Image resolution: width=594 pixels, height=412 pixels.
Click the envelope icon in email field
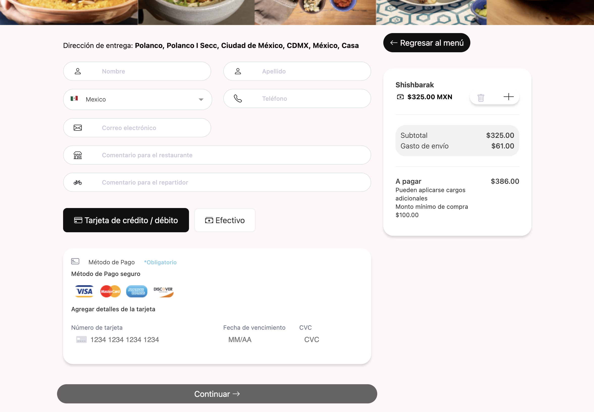tap(78, 128)
